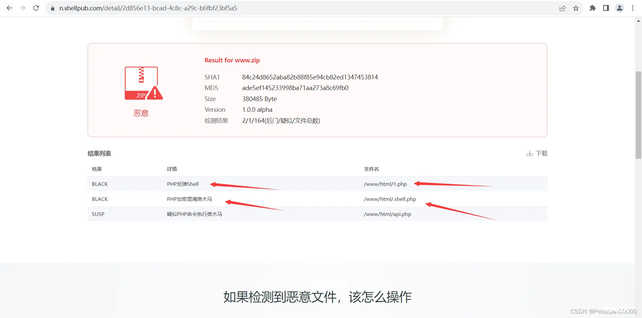Click the 2/1/164 detection result text

(x=281, y=120)
